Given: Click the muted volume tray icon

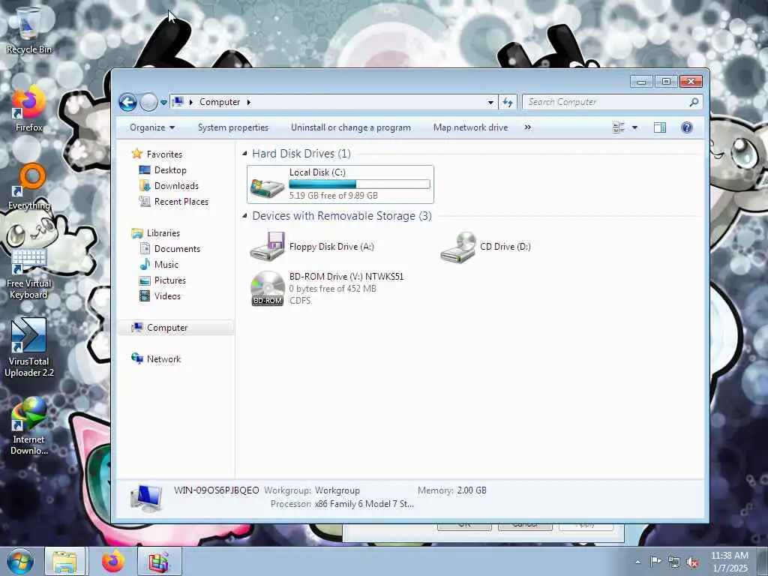Looking at the screenshot, I should (692, 562).
